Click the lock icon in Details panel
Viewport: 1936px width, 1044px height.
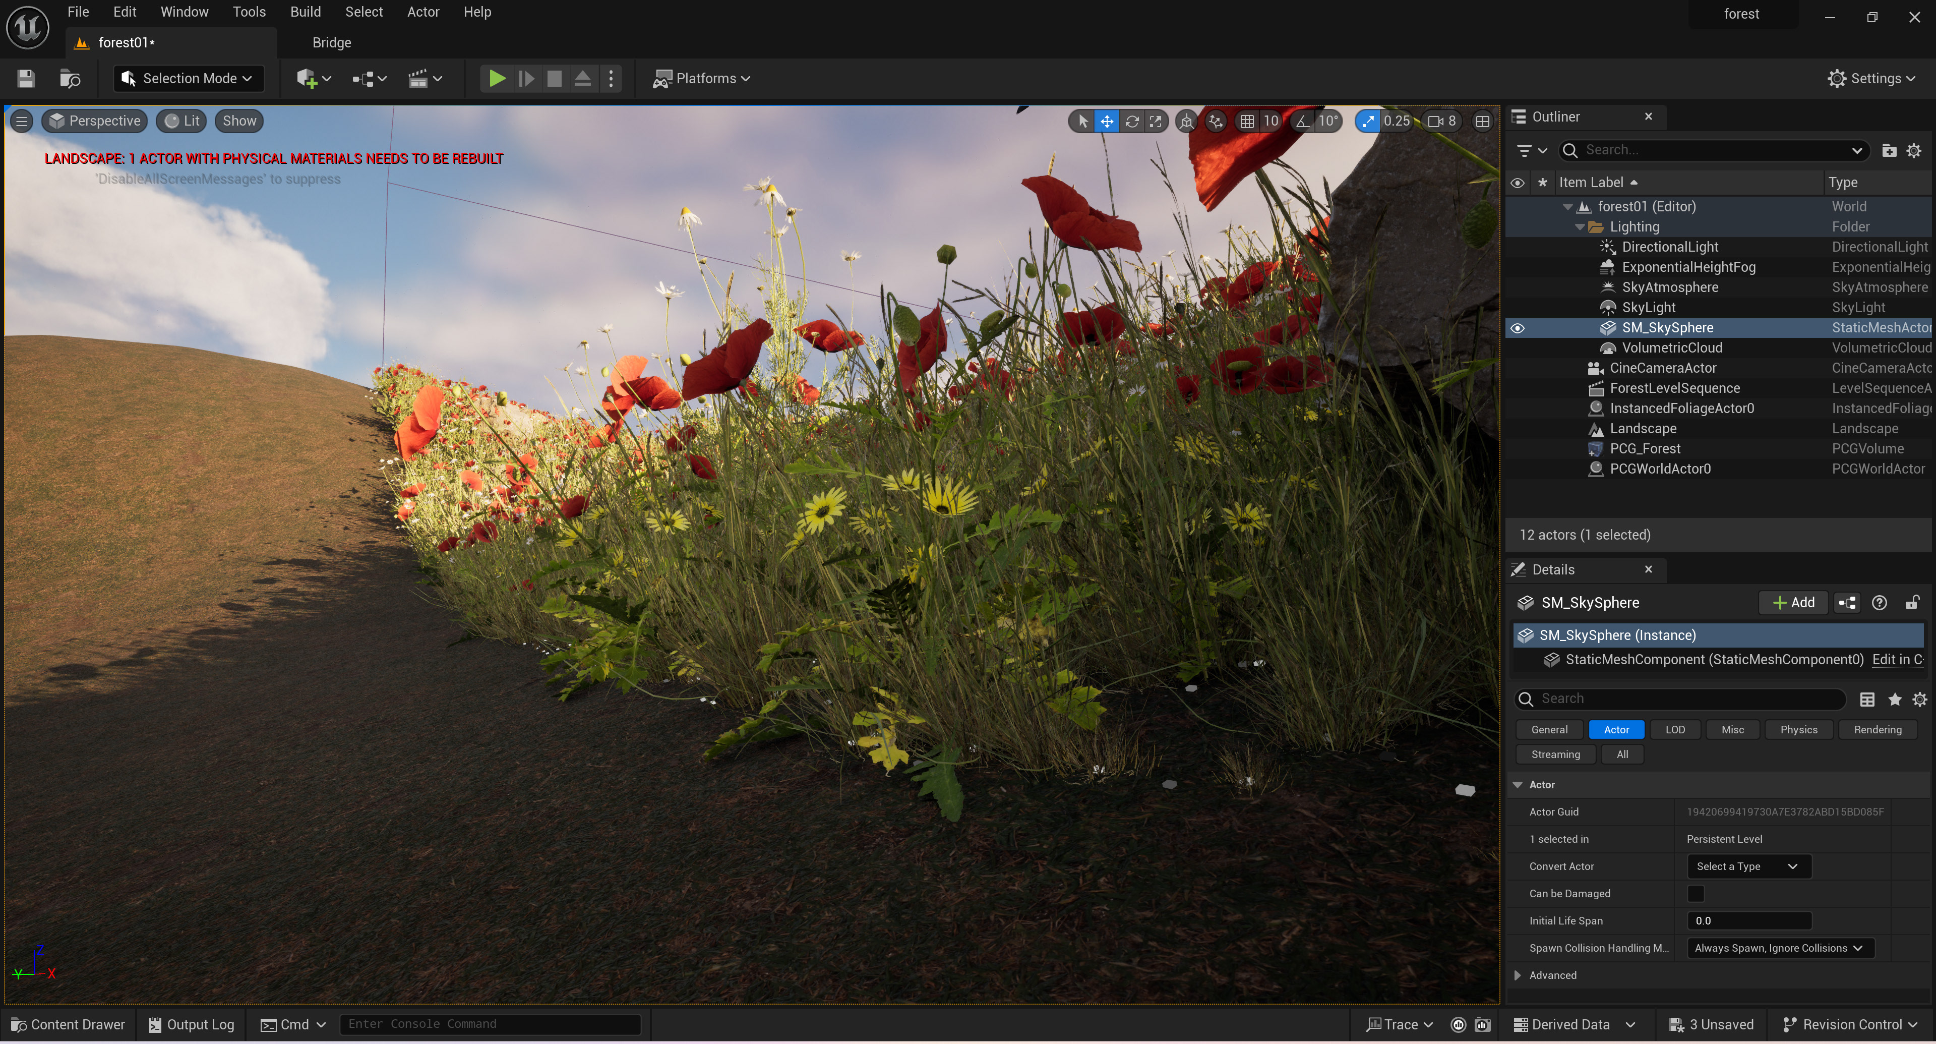coord(1912,603)
